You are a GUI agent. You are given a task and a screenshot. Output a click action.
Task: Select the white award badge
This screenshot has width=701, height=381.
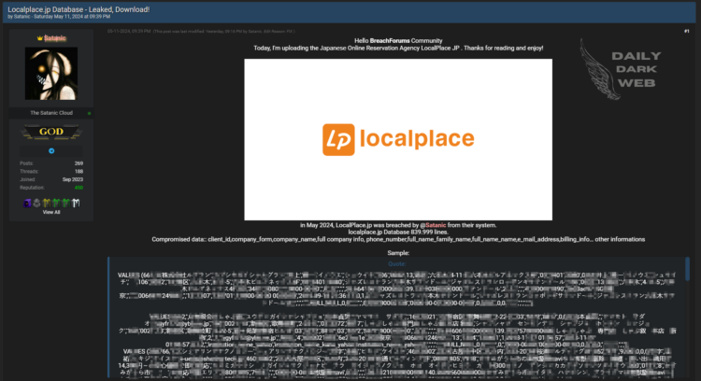pyautogui.click(x=76, y=204)
